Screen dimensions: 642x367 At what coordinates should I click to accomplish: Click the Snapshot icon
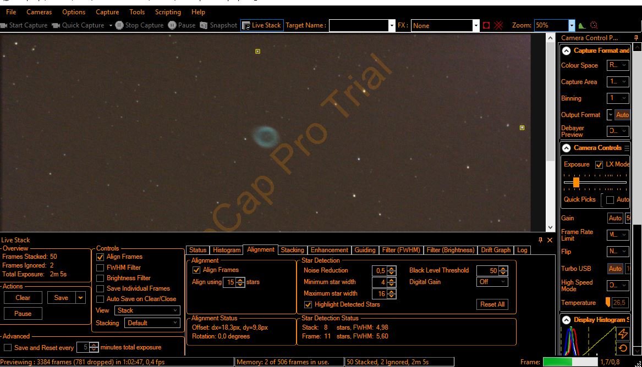(204, 25)
